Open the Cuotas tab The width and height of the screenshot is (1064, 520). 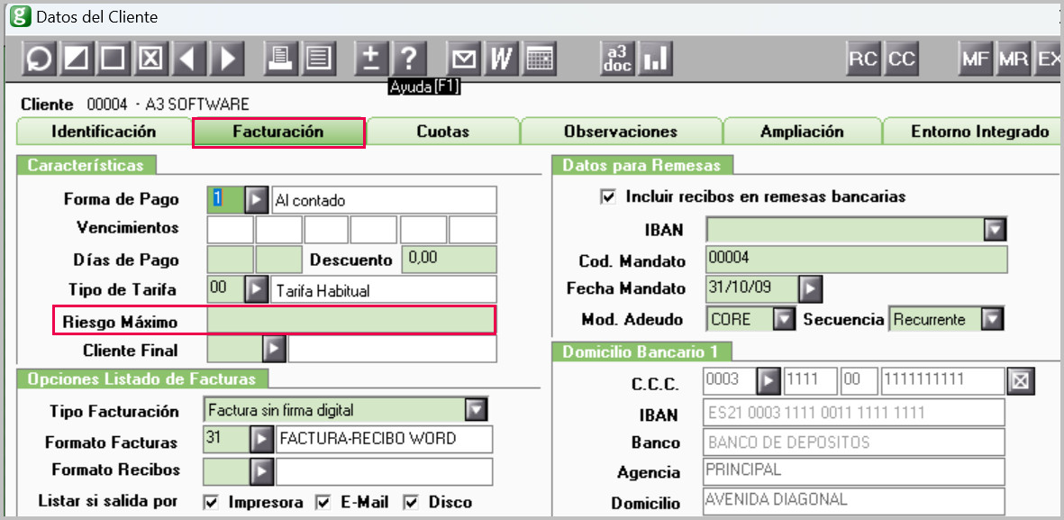(x=443, y=132)
